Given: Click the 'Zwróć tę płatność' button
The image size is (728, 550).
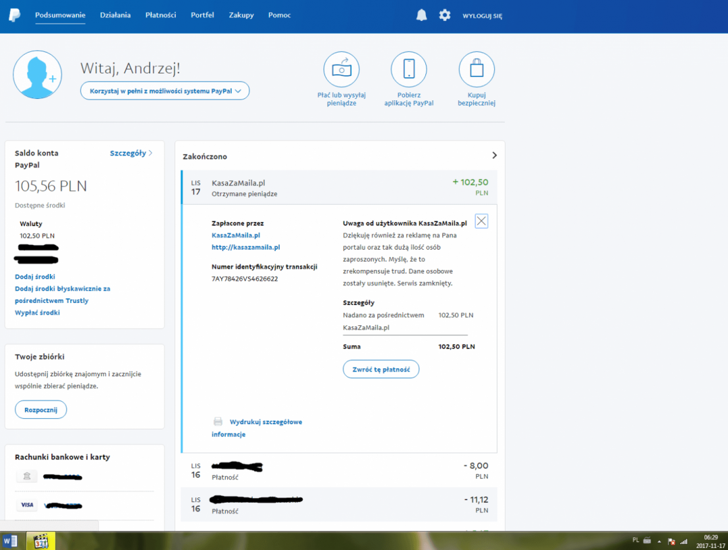Looking at the screenshot, I should (x=381, y=369).
